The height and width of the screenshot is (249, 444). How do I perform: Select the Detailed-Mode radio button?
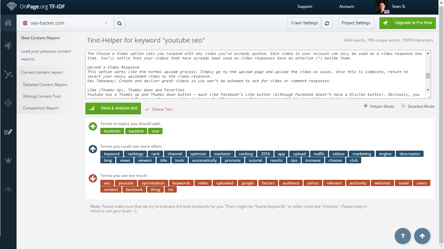(403, 106)
